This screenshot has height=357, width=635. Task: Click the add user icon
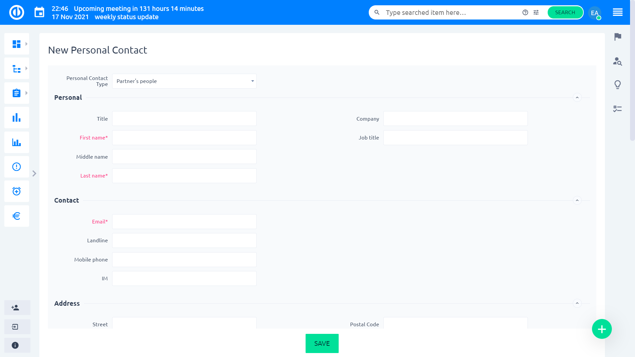[x=15, y=308]
